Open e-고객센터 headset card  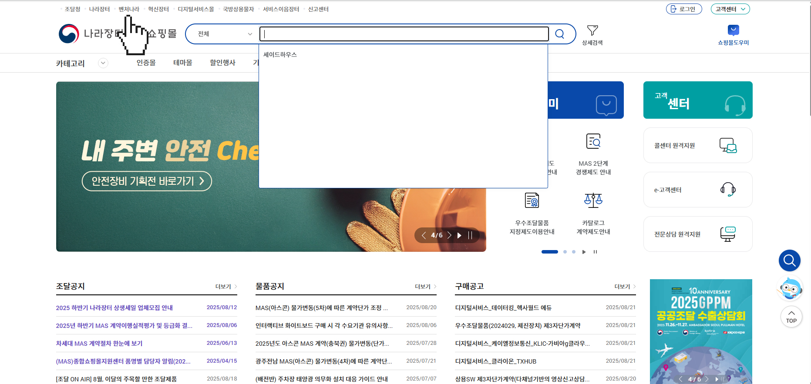point(698,190)
